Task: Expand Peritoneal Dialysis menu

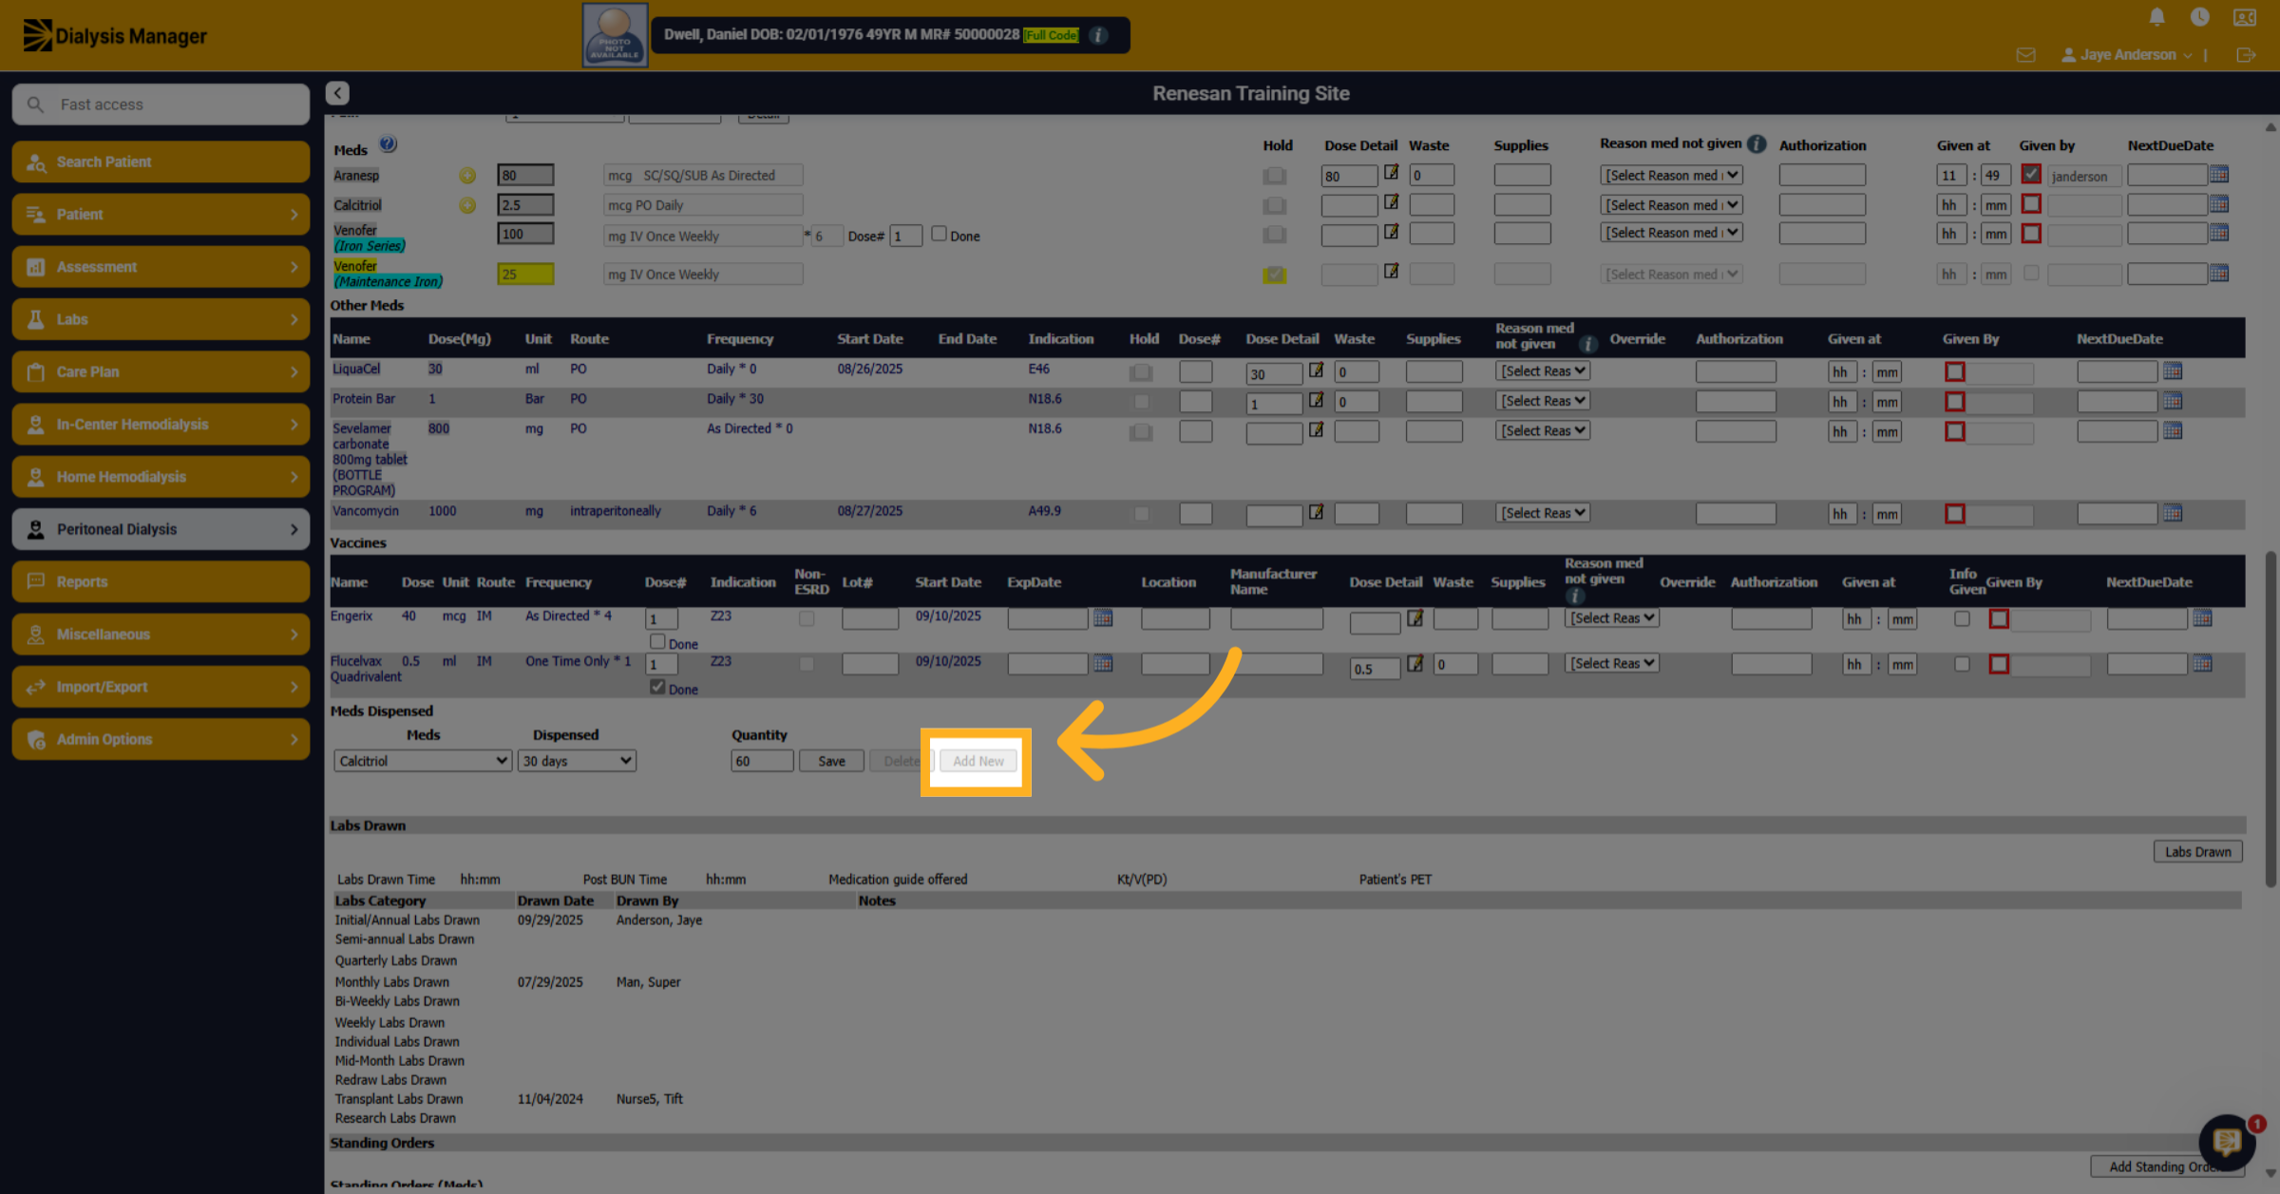Action: [161, 529]
